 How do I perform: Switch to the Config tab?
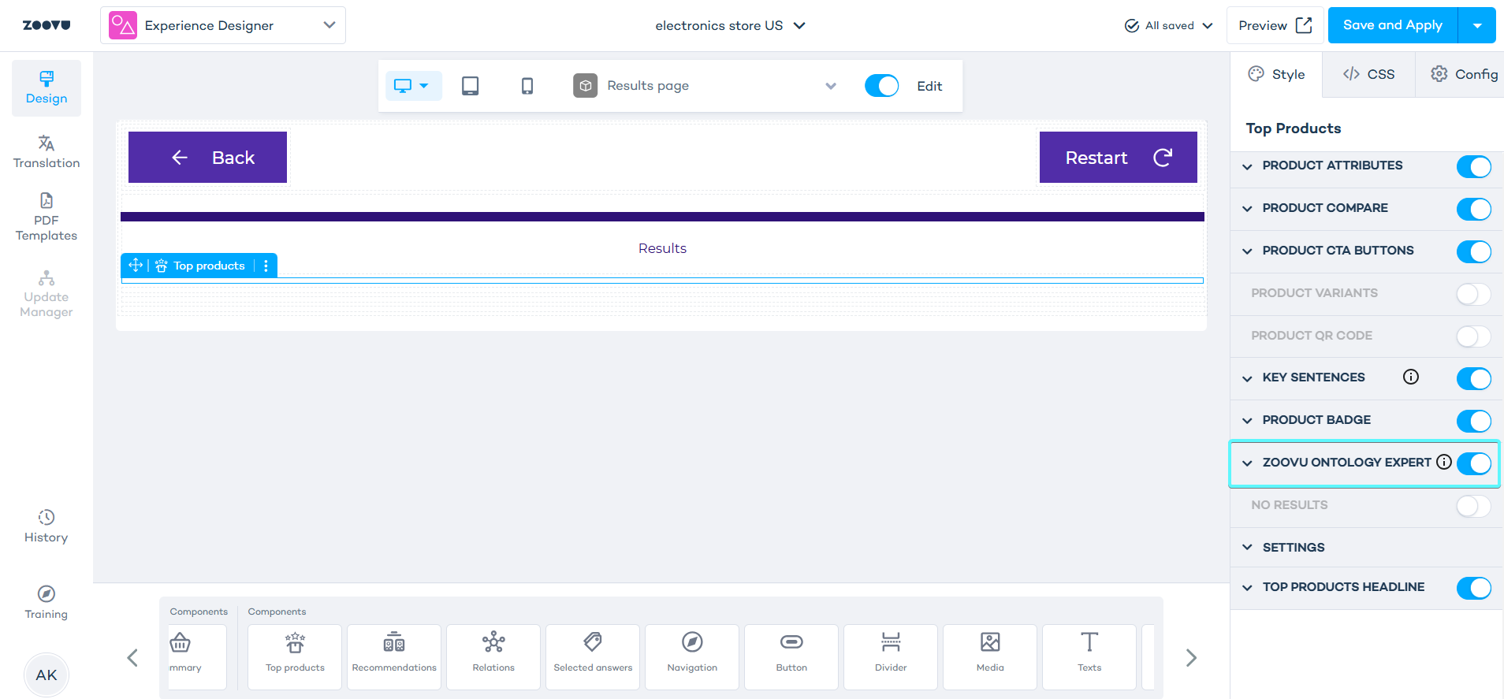coord(1464,74)
